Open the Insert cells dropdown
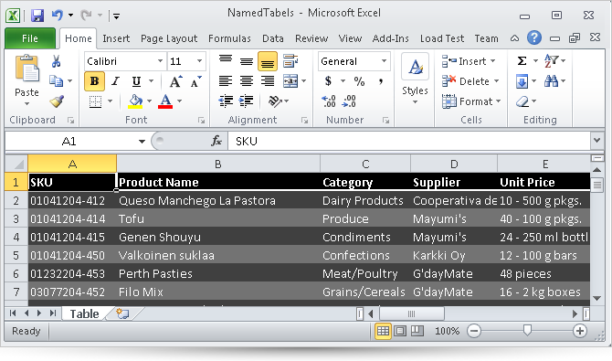The height and width of the screenshot is (361, 612). pyautogui.click(x=493, y=61)
